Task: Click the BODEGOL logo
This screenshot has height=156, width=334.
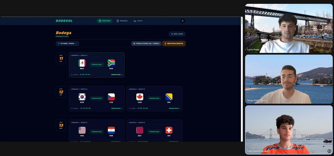Action: (x=64, y=21)
